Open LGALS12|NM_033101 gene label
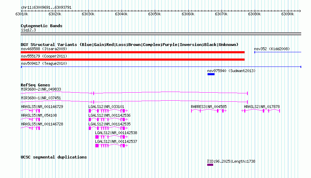This screenshot has height=178, width=311. point(106,107)
